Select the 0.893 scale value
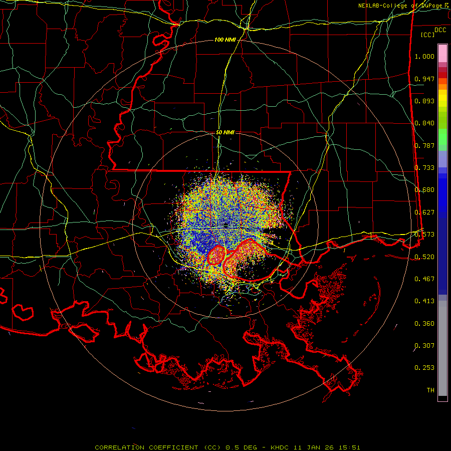This screenshot has width=451, height=451. coord(424,101)
